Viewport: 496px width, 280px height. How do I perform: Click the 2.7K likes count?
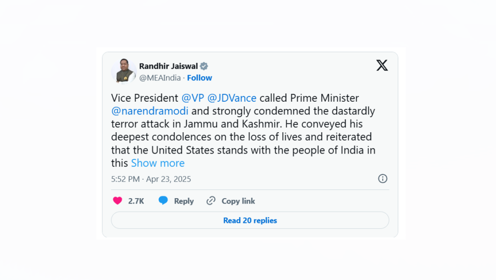136,201
